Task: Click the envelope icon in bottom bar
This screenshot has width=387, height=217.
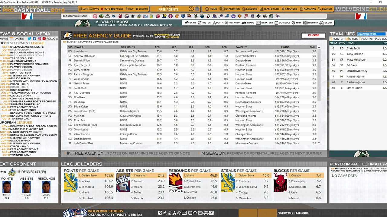Action: pyautogui.click(x=211, y=213)
